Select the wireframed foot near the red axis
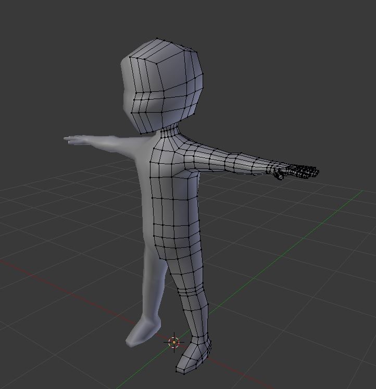Viewport: 376px width, 389px height. [194, 356]
